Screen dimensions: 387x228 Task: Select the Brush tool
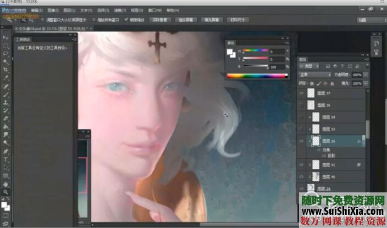(x=5, y=94)
